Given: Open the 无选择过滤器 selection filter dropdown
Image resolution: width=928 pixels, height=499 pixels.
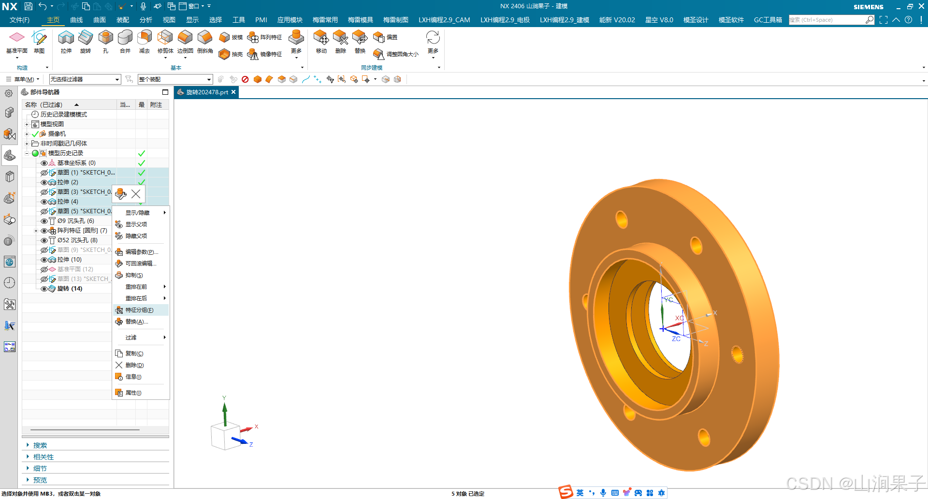Looking at the screenshot, I should point(85,79).
